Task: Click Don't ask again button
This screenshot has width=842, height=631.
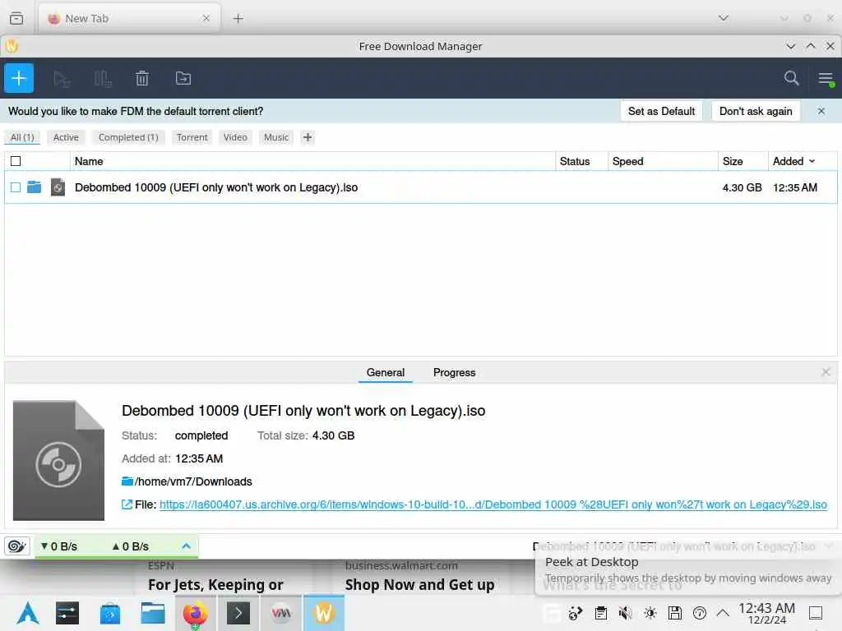Action: coord(756,111)
